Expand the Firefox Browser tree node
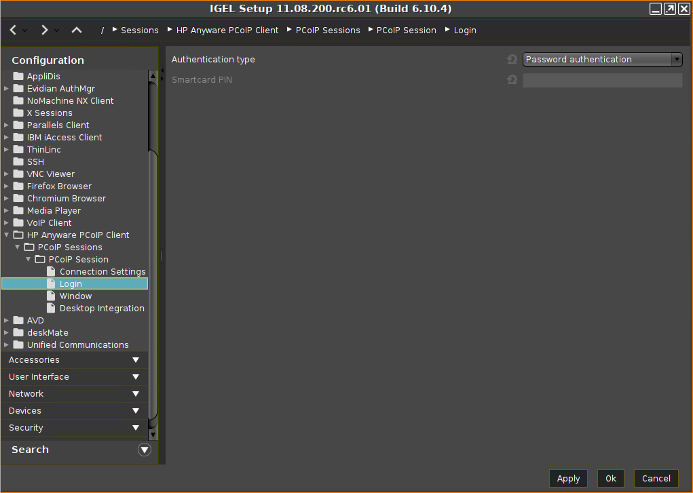Image resolution: width=693 pixels, height=493 pixels. 7,186
